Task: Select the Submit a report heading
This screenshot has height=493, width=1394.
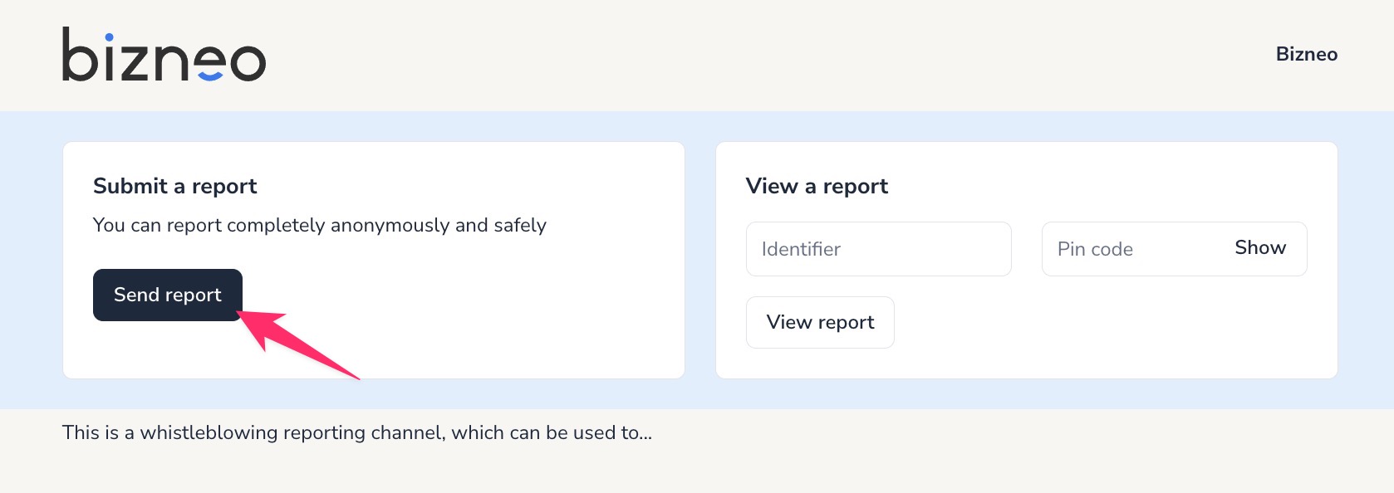Action: coord(174,186)
